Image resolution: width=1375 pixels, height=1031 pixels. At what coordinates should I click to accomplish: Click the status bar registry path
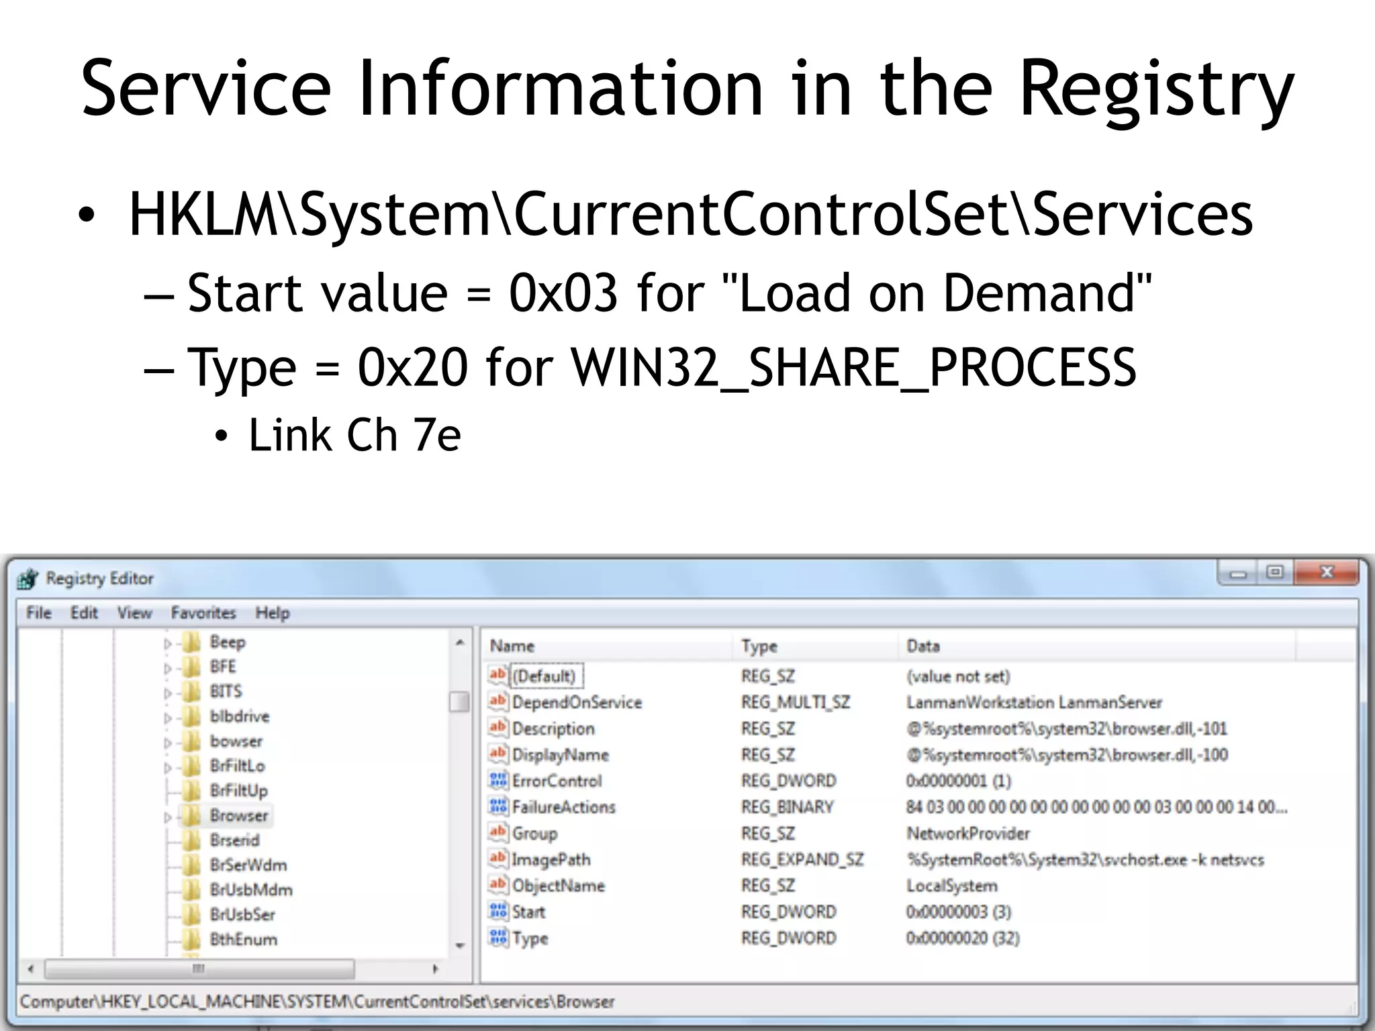[x=317, y=1001]
